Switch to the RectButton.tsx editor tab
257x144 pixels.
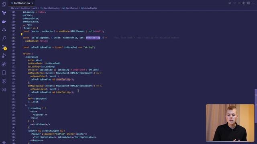22,3
